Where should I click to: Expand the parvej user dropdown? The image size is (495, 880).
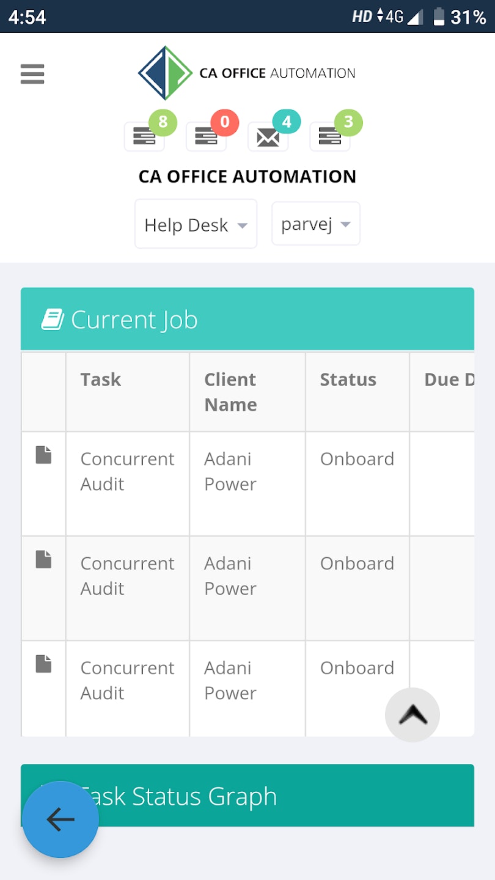pyautogui.click(x=315, y=224)
